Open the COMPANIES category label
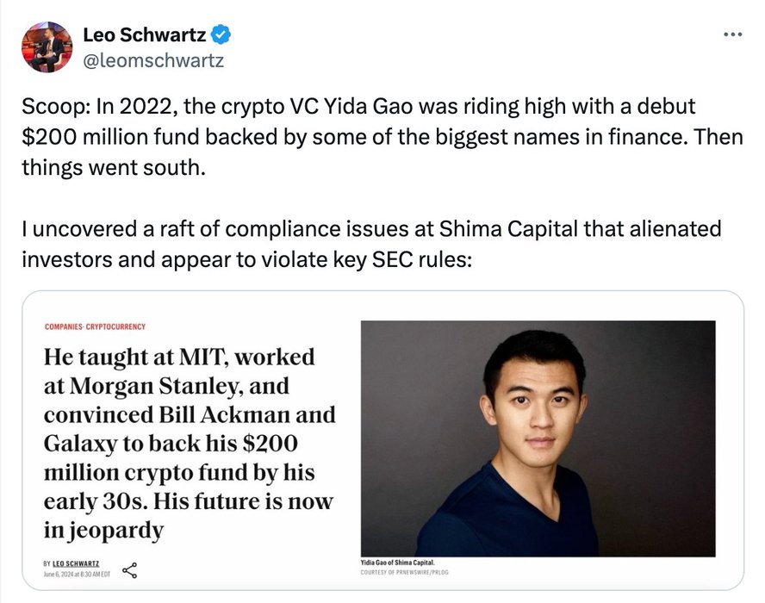 coord(63,326)
